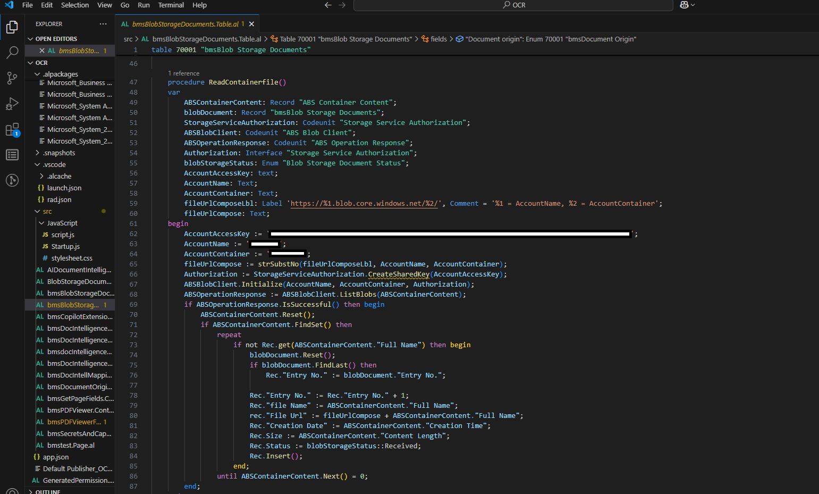Close bmsBlobStorageDocuments.Table.al editor tab
Screen dimensions: 819x494
pos(251,24)
